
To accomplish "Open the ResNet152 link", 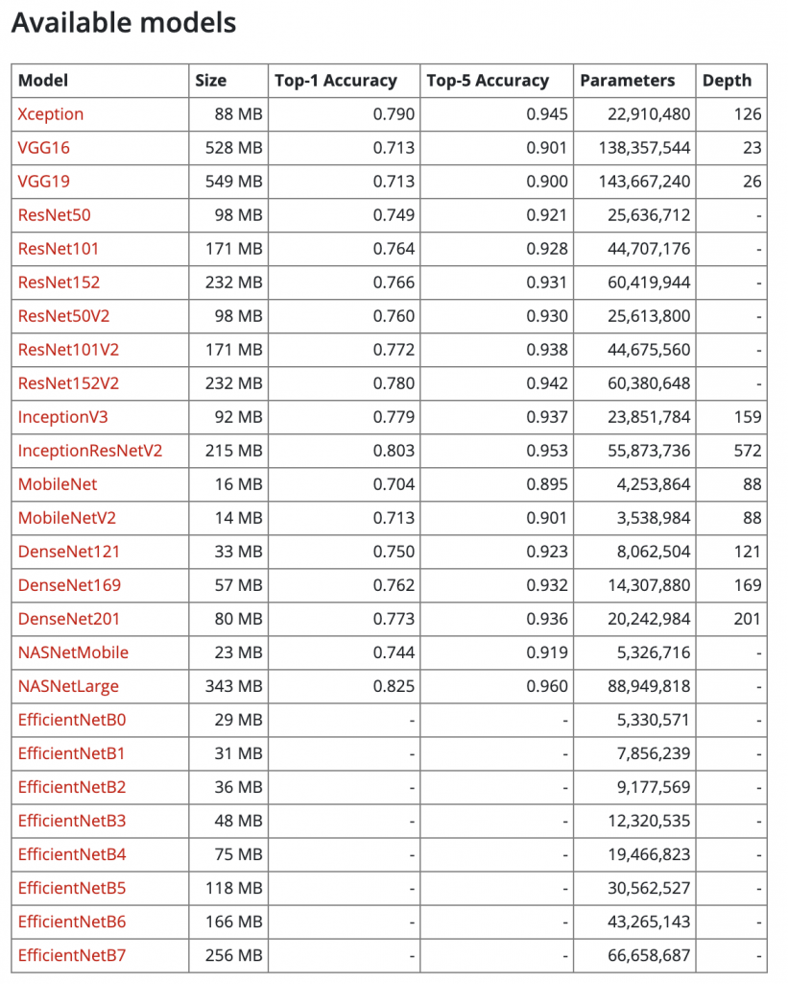I will 59,283.
